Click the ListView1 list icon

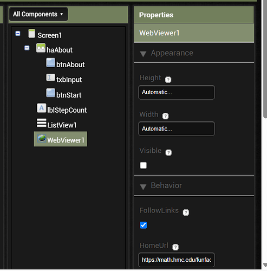pos(42,123)
